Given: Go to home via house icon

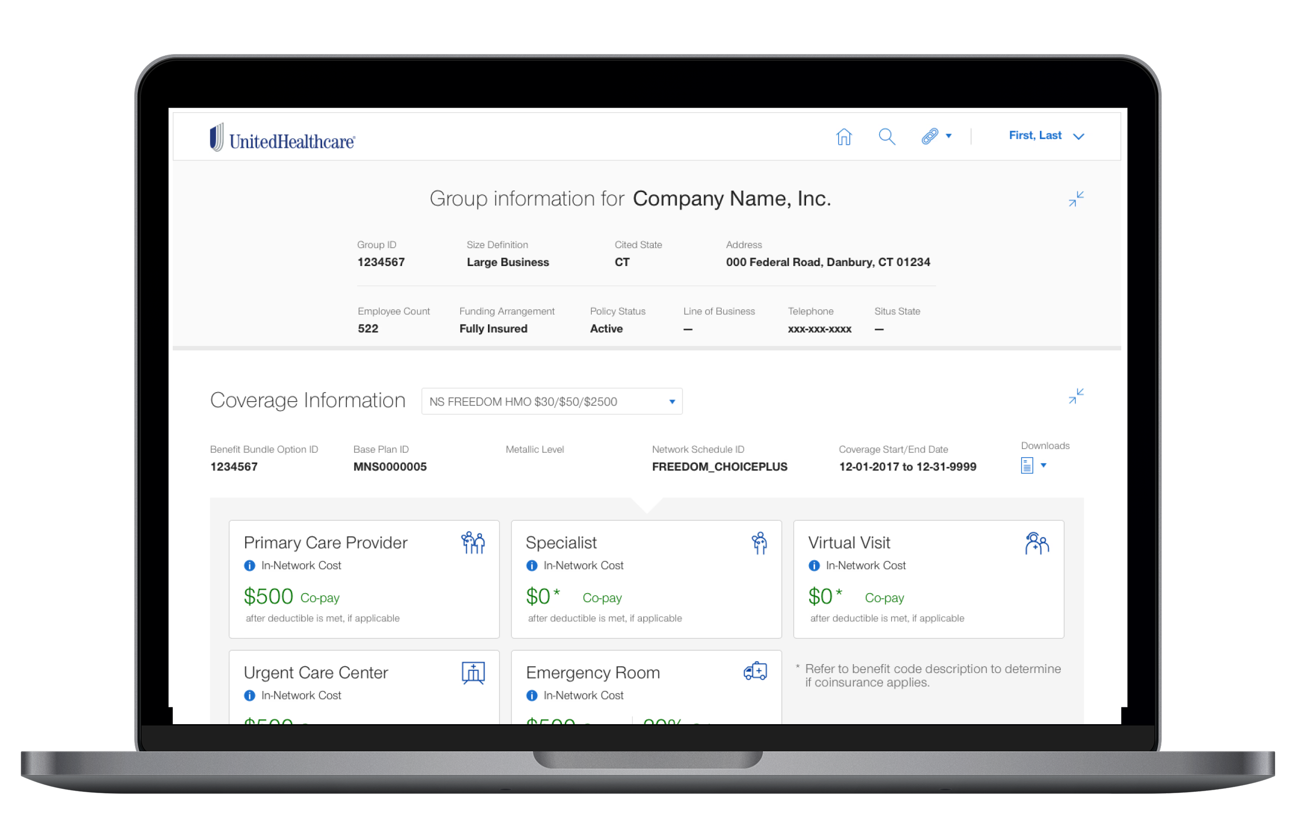Looking at the screenshot, I should [843, 136].
